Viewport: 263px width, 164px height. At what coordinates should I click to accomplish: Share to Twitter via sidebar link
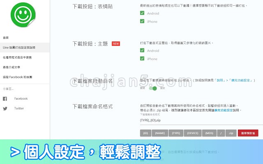[x=19, y=108]
